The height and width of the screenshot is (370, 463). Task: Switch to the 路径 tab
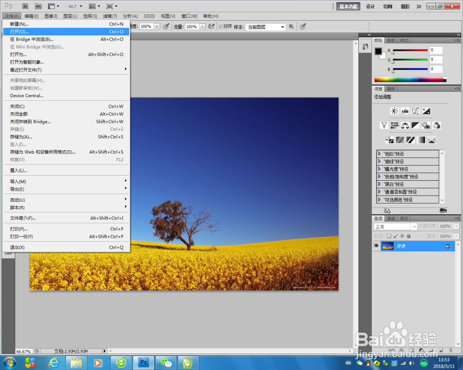click(404, 219)
